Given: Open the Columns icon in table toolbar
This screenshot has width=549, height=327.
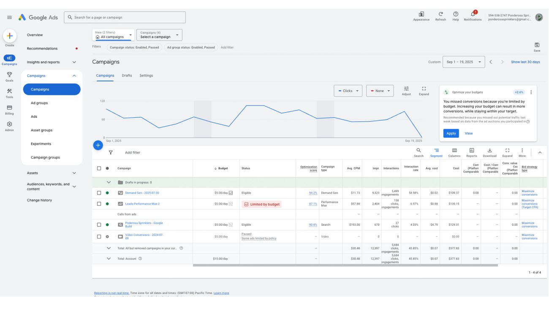Looking at the screenshot, I should (x=454, y=151).
